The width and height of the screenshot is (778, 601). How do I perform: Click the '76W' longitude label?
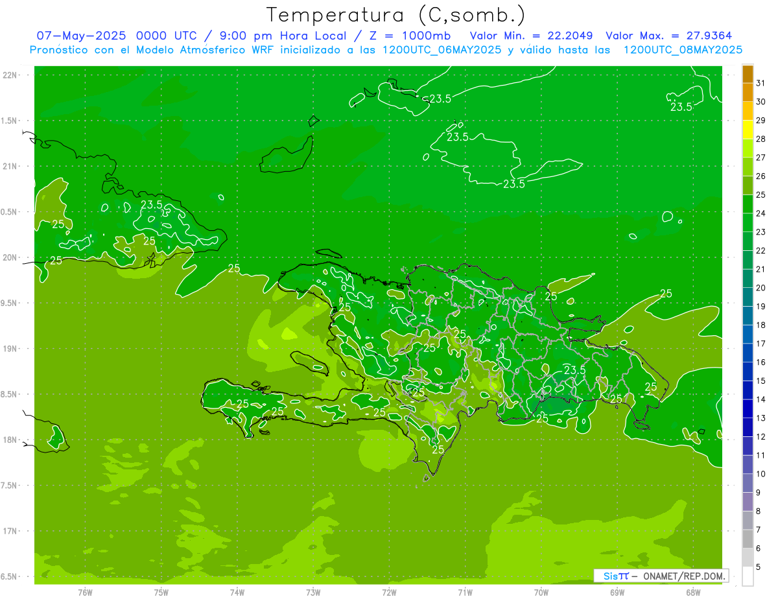(x=85, y=593)
